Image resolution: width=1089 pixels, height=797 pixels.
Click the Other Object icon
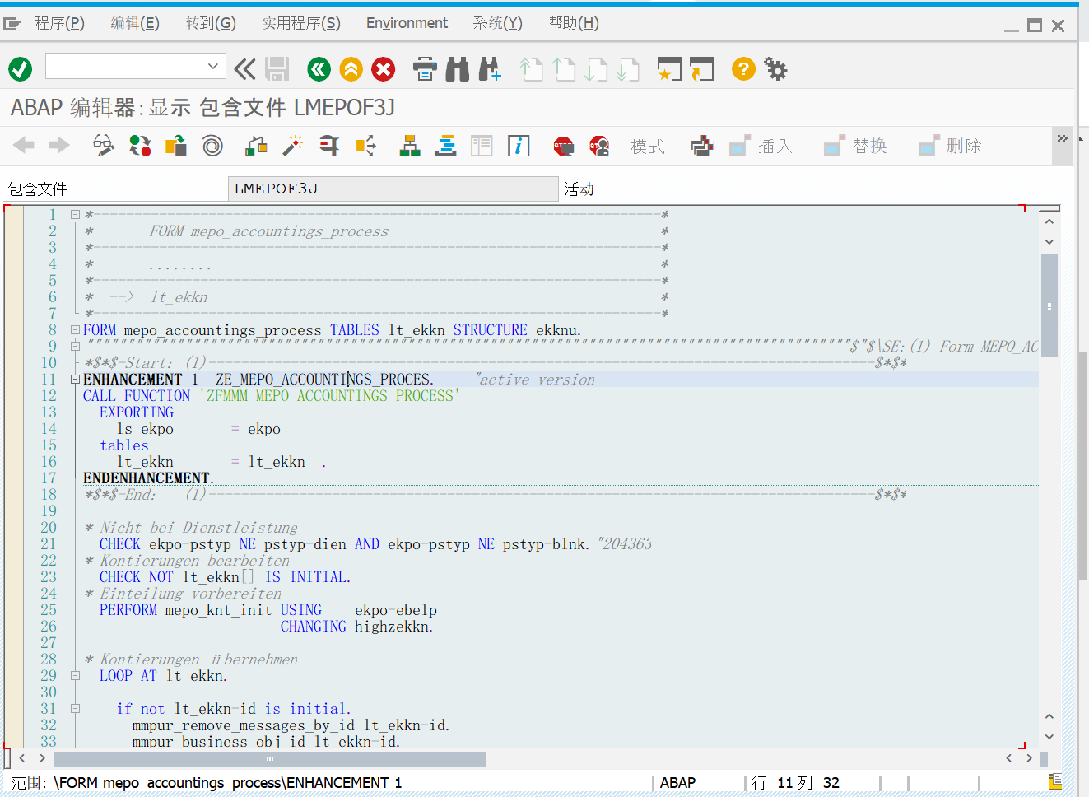pos(176,146)
